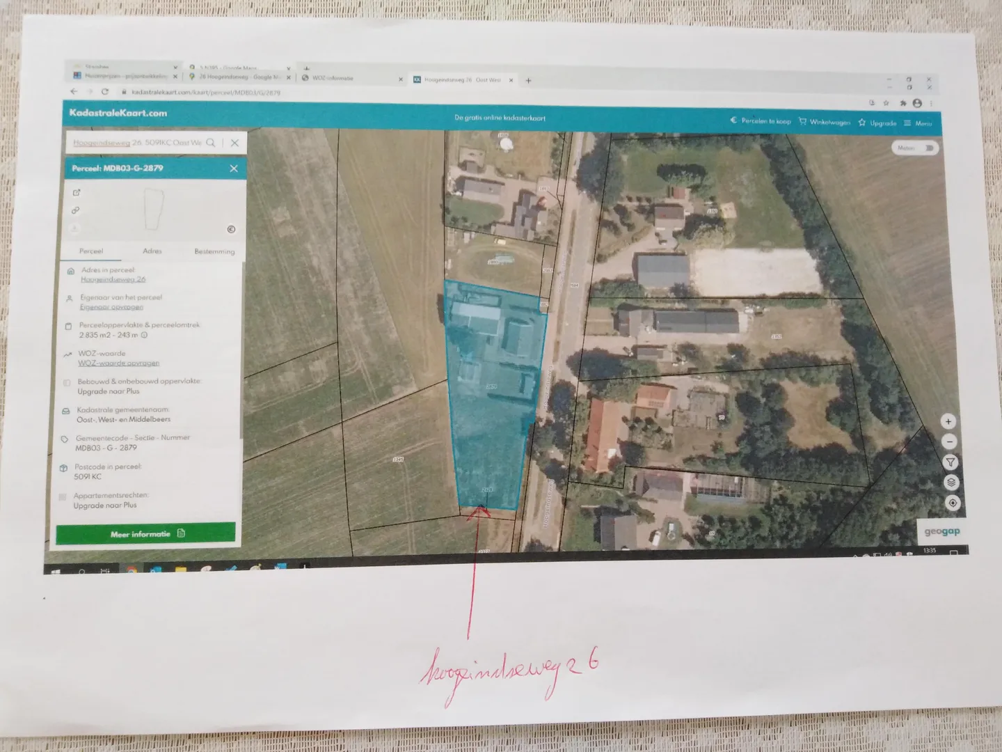Screen dimensions: 1002x752
Task: Select the Perceel tab
Action: click(x=91, y=251)
